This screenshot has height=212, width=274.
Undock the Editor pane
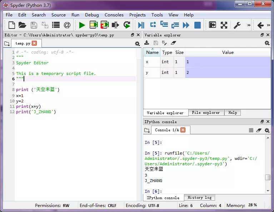[x=133, y=35]
